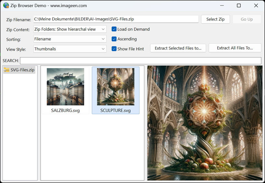Close the Zip Browser Demo window
This screenshot has height=183, width=265.
[x=256, y=6]
